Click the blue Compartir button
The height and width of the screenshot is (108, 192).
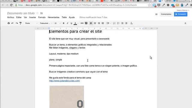[181, 14]
